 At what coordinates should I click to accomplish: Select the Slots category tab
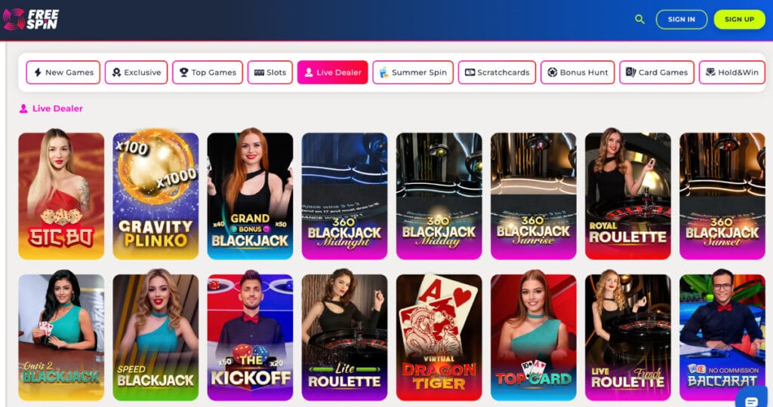click(x=270, y=72)
